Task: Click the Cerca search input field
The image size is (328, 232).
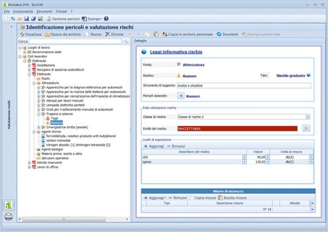Action: [x=75, y=42]
